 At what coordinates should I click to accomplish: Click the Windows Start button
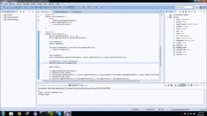click(3, 114)
